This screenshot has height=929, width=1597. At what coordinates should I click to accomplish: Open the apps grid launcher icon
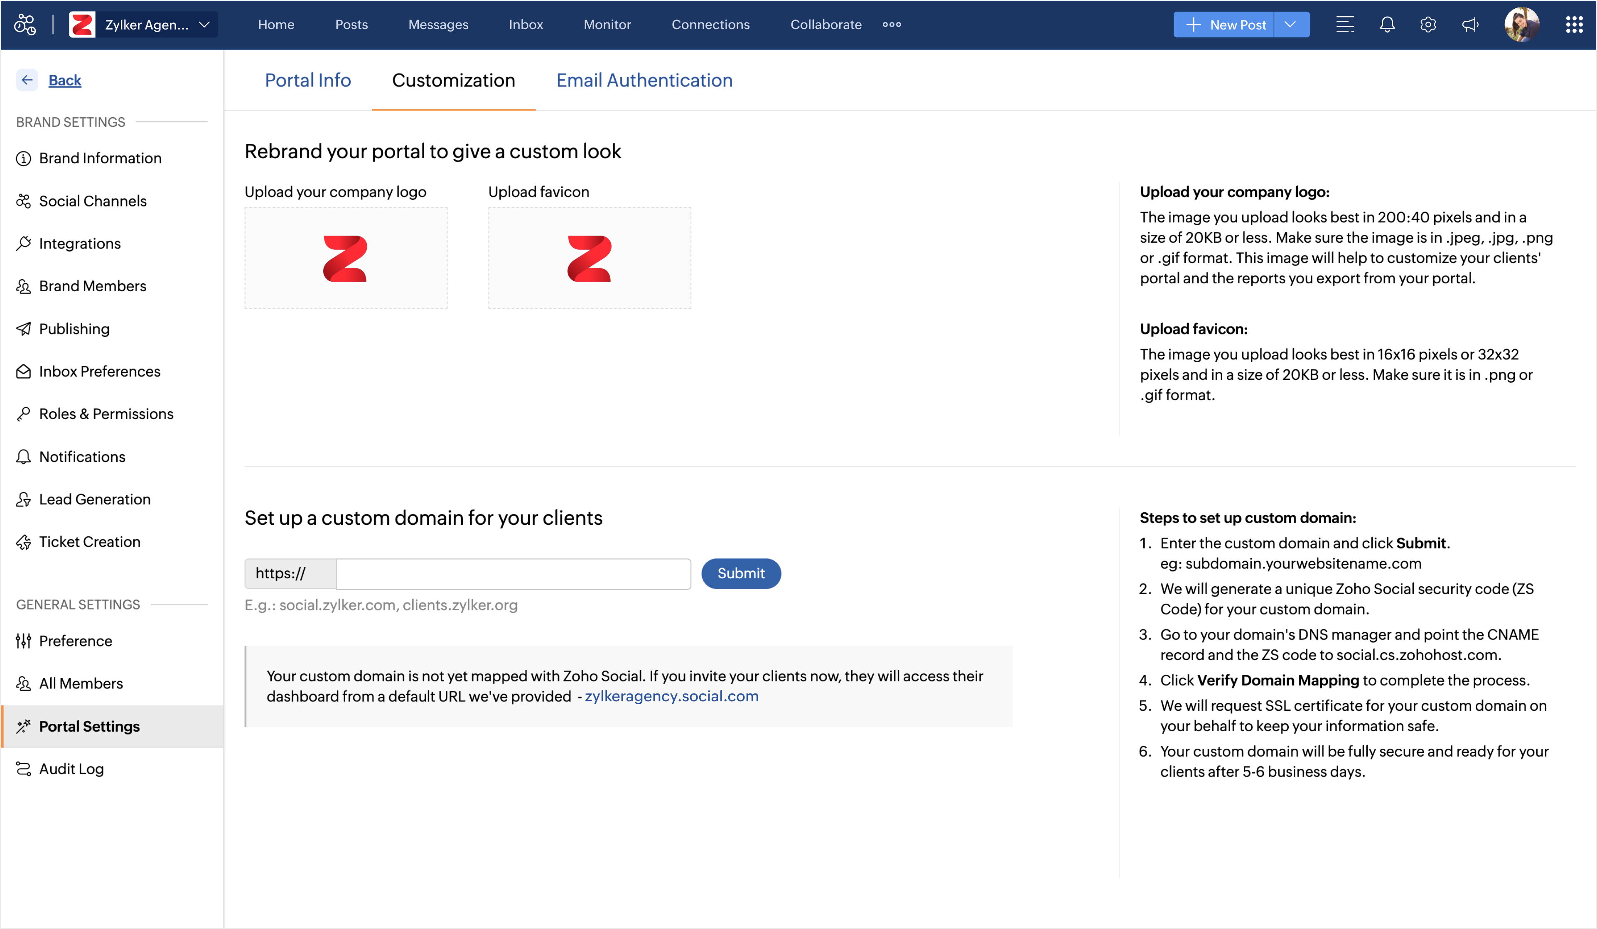pos(1574,25)
